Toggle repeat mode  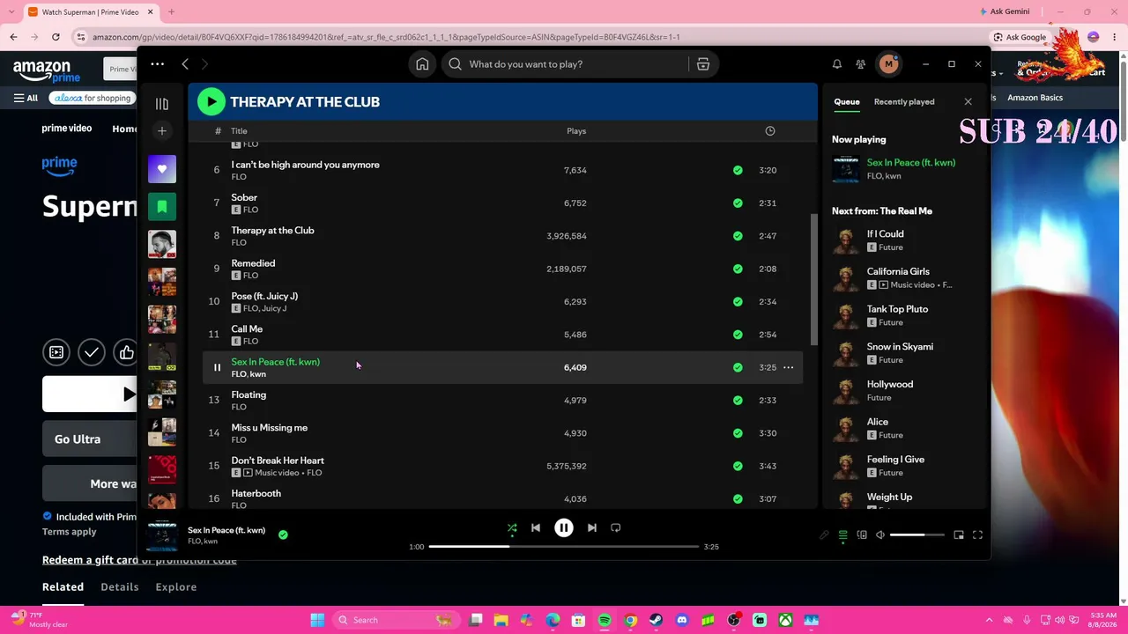616,528
